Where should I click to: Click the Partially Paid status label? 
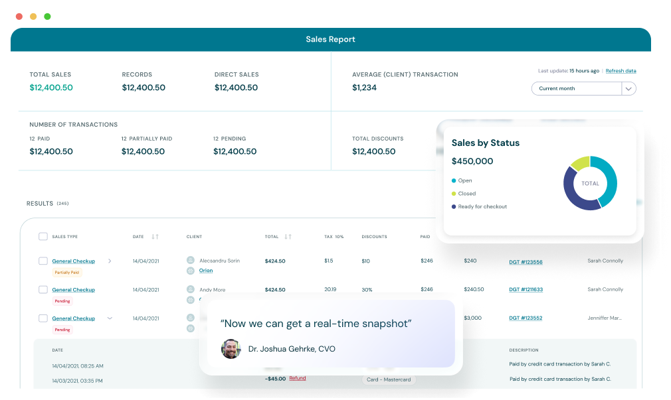67,272
